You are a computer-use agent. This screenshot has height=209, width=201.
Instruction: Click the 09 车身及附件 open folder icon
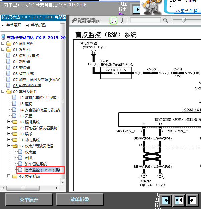[x=9, y=91]
